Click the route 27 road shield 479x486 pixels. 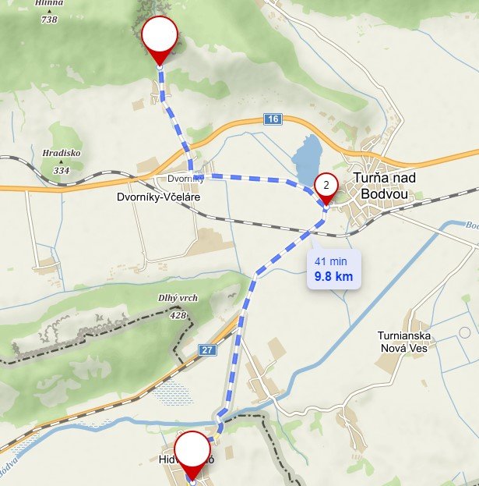coord(207,350)
